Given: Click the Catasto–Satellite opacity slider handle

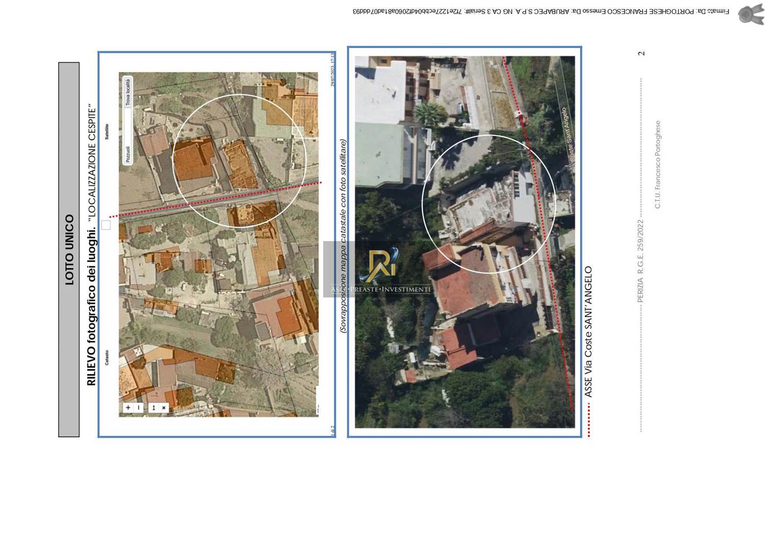Looking at the screenshot, I should [x=106, y=225].
